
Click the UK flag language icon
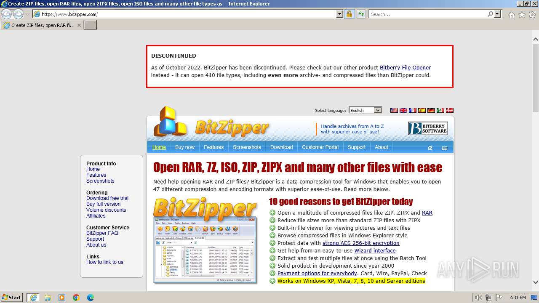(x=403, y=110)
